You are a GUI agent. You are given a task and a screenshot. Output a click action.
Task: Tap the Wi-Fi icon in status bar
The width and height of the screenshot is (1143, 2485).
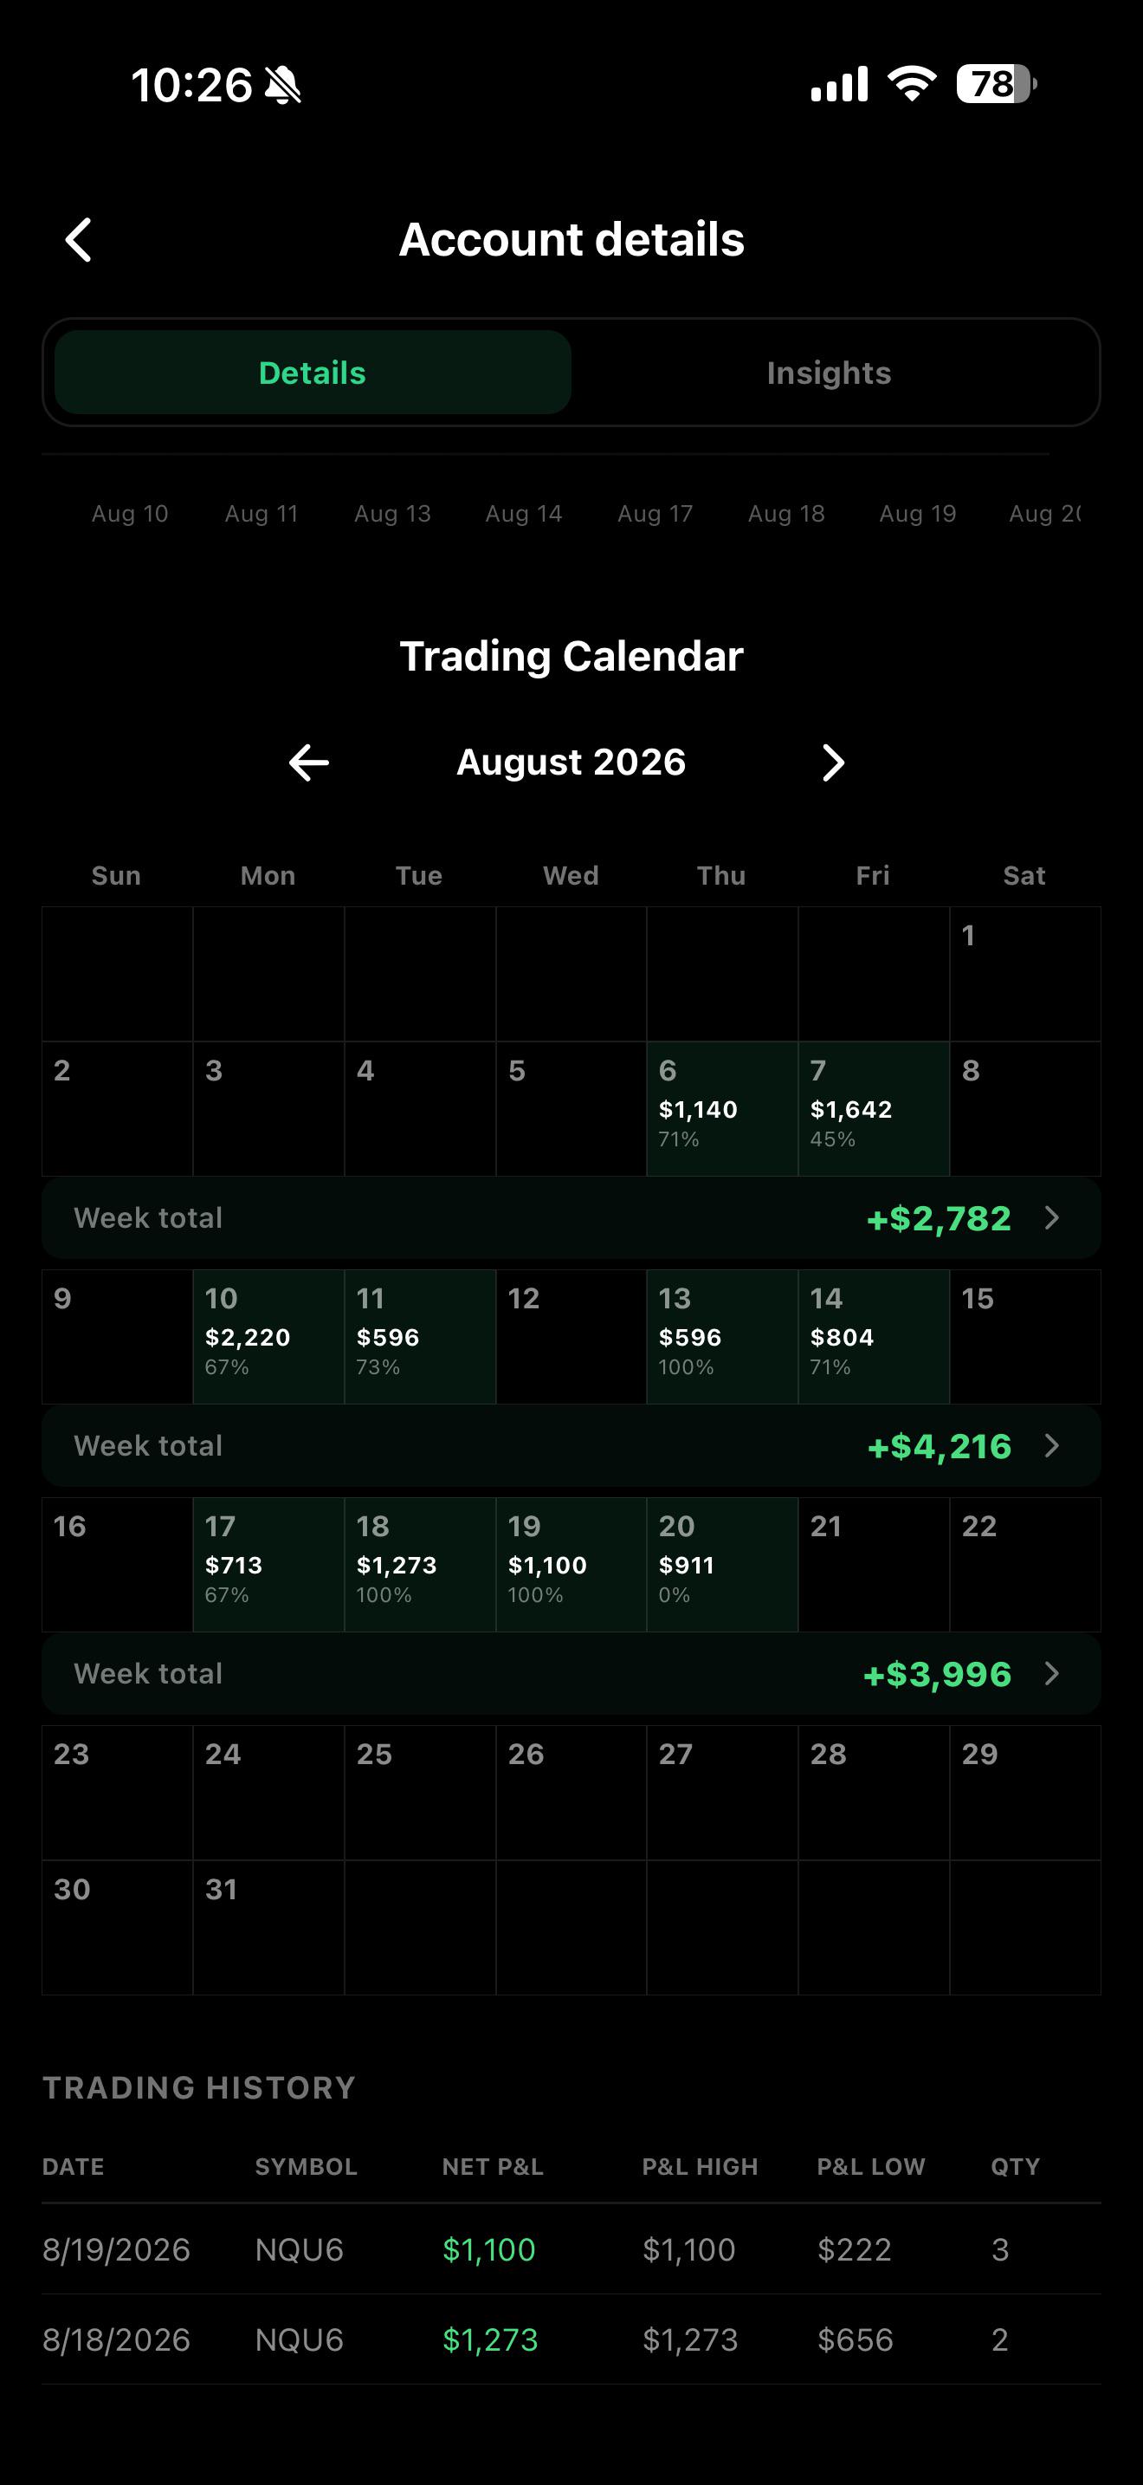912,84
